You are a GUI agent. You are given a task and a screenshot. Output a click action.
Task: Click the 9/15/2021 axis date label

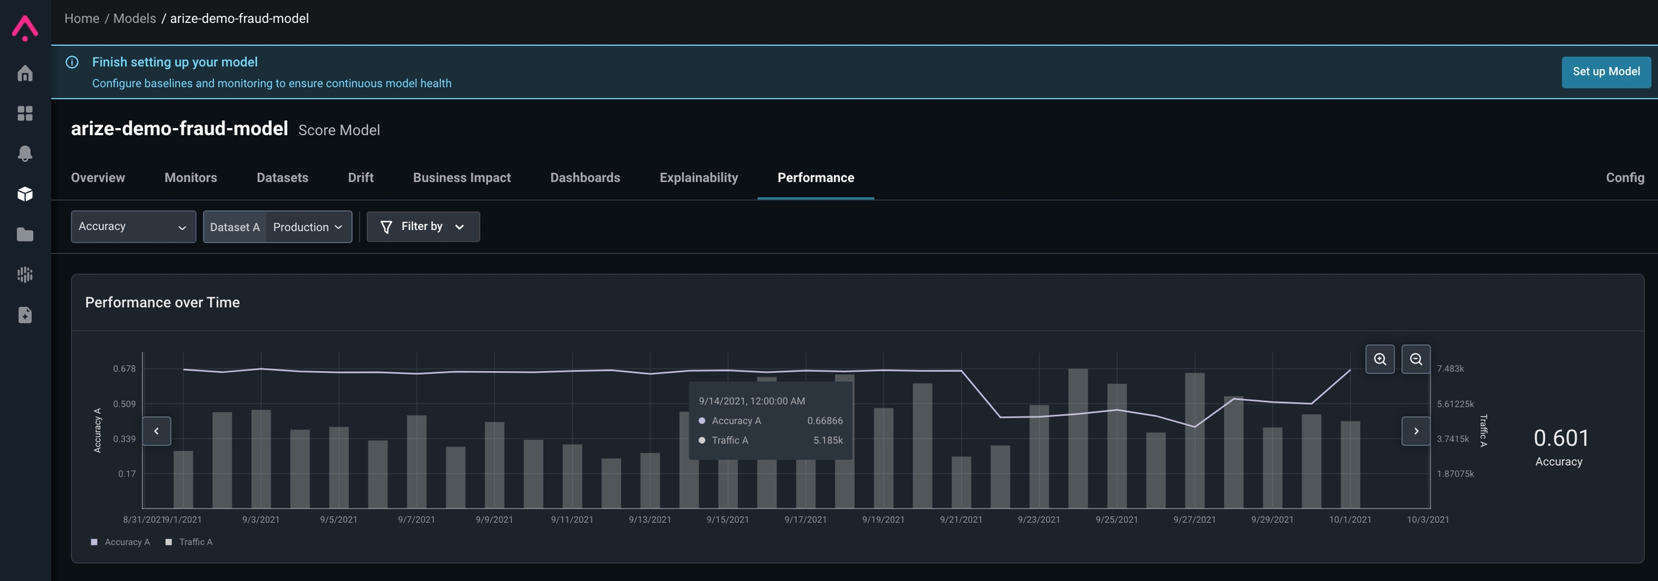728,519
